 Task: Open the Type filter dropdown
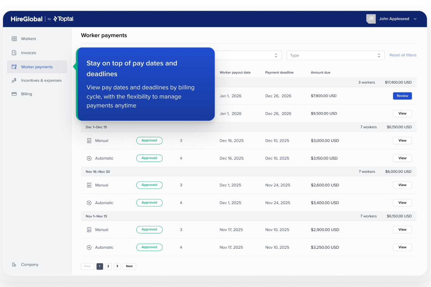pos(335,55)
